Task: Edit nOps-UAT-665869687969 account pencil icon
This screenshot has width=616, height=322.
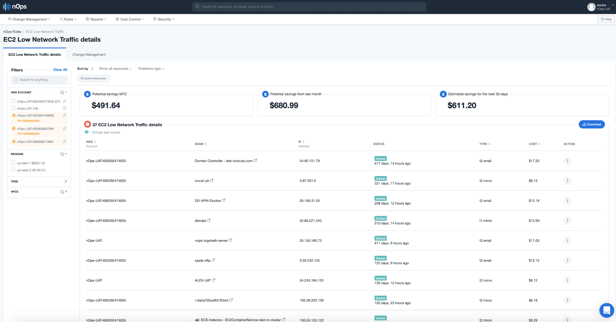Action: 64,129
